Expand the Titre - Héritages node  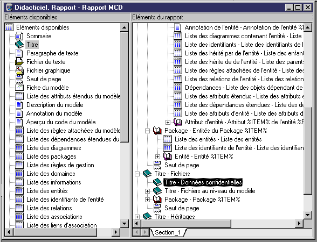[137, 217]
